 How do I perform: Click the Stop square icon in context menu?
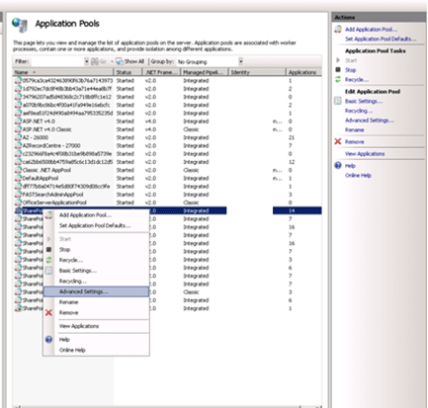pyautogui.click(x=48, y=249)
